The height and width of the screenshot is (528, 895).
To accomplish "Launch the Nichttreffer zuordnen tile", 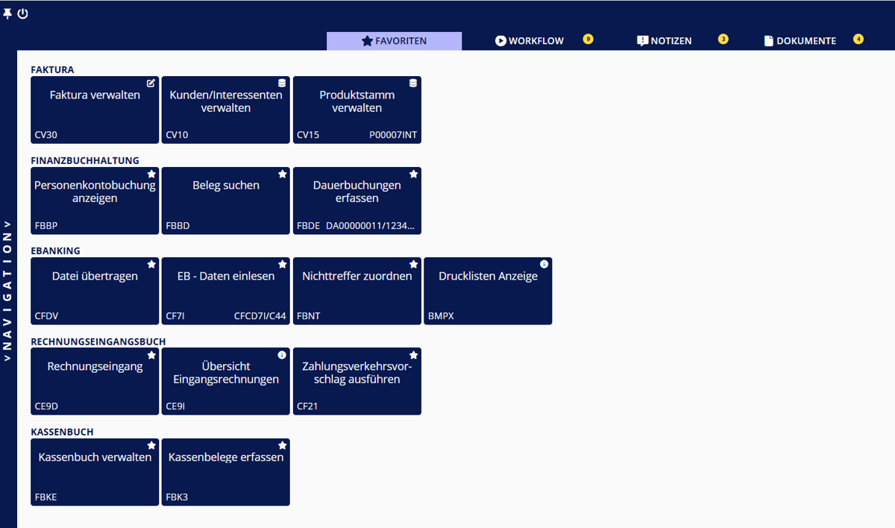I will point(357,291).
